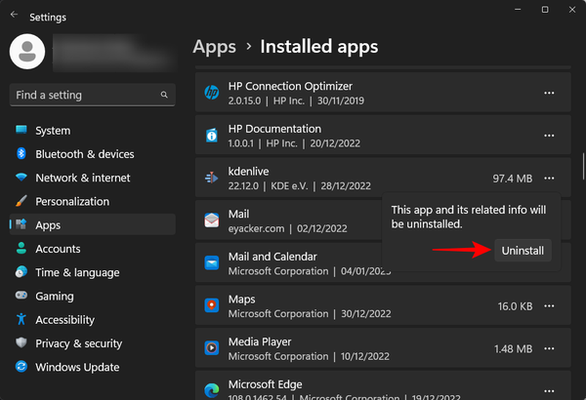Open more options for Maps
The image size is (586, 400).
(549, 306)
